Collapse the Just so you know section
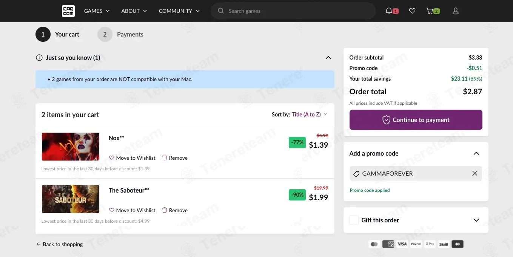 328,58
